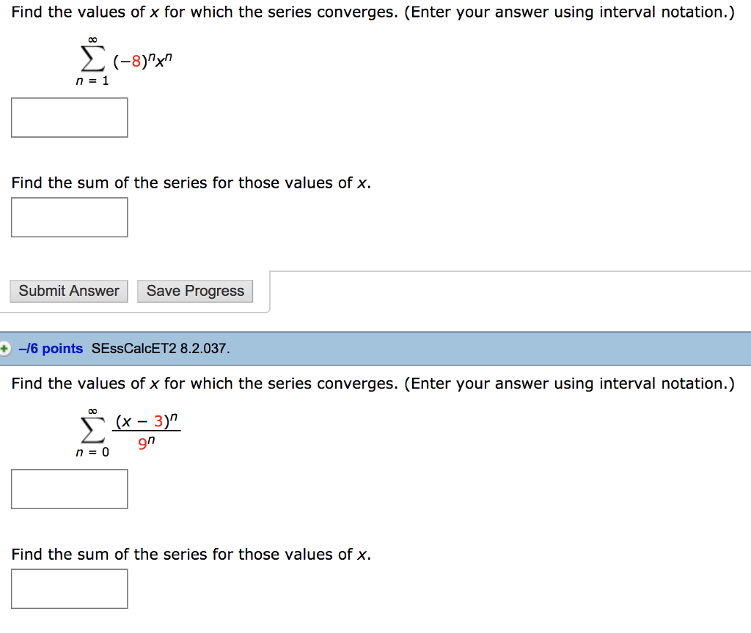
Task: Focus the answer field below 'Find the sum' text
Action: [x=69, y=217]
